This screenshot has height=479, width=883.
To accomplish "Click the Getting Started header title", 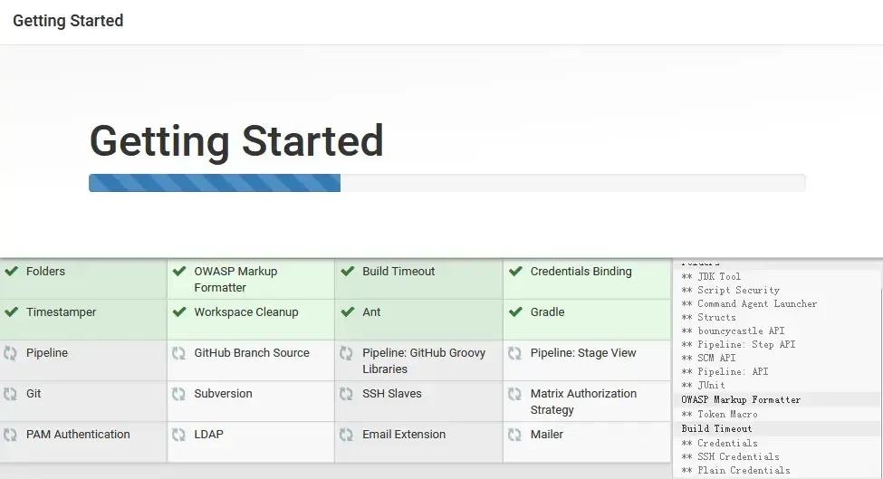I will 68,21.
